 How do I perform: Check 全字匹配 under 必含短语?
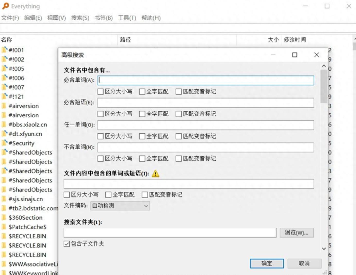pyautogui.click(x=142, y=114)
